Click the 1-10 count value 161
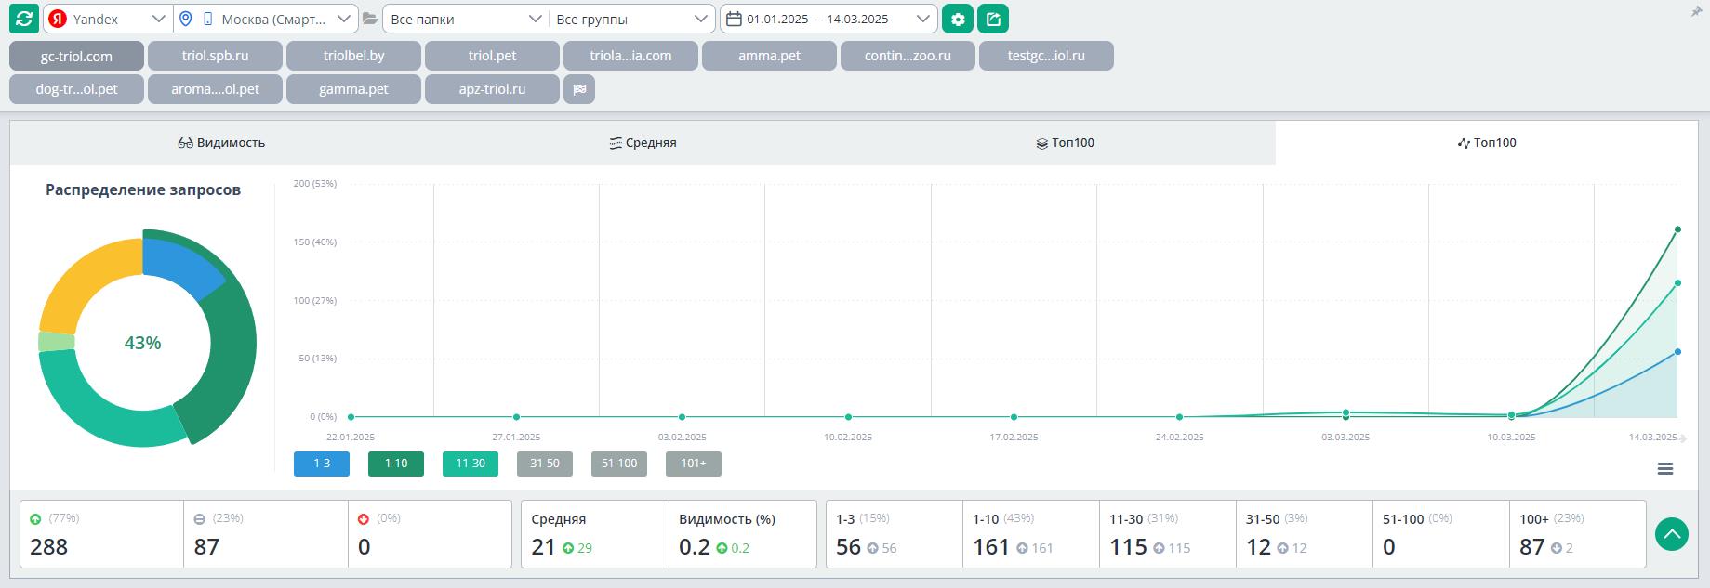Screen dimensions: 1710x588 pyautogui.click(x=991, y=547)
